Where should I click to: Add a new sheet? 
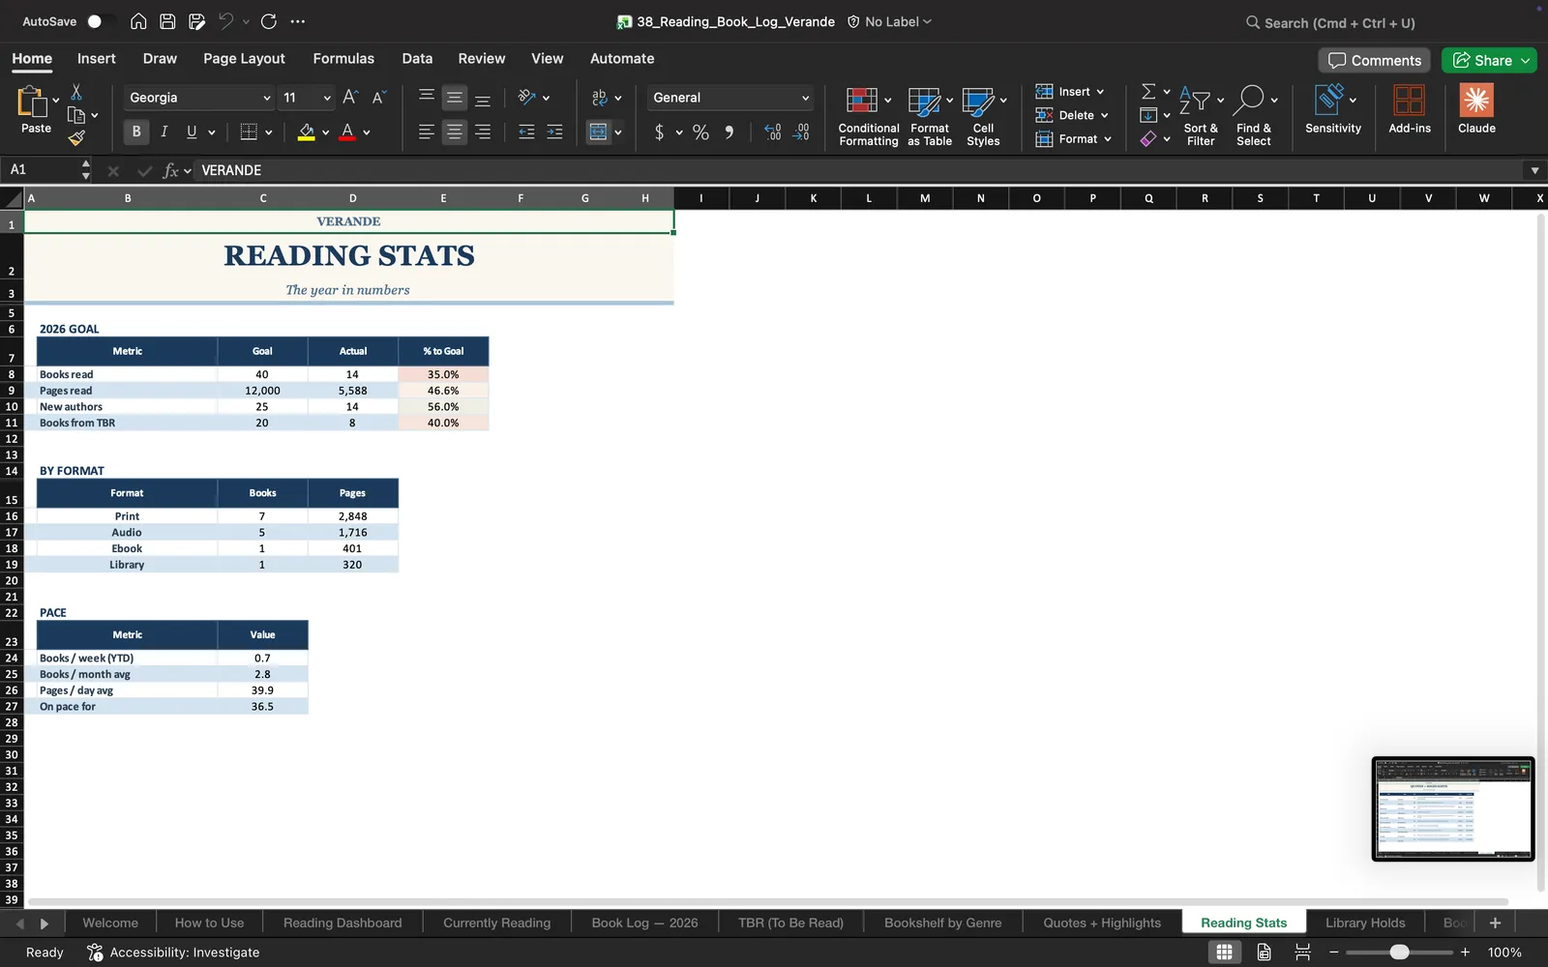coord(1495,923)
